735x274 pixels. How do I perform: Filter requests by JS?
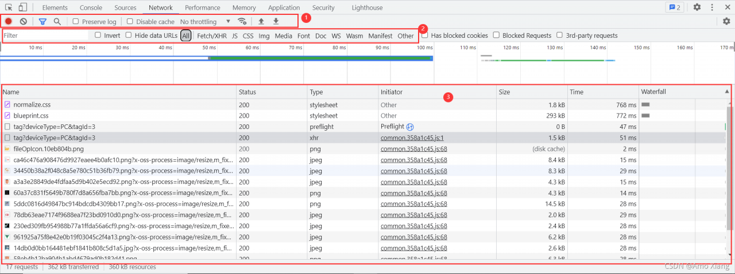(x=235, y=36)
